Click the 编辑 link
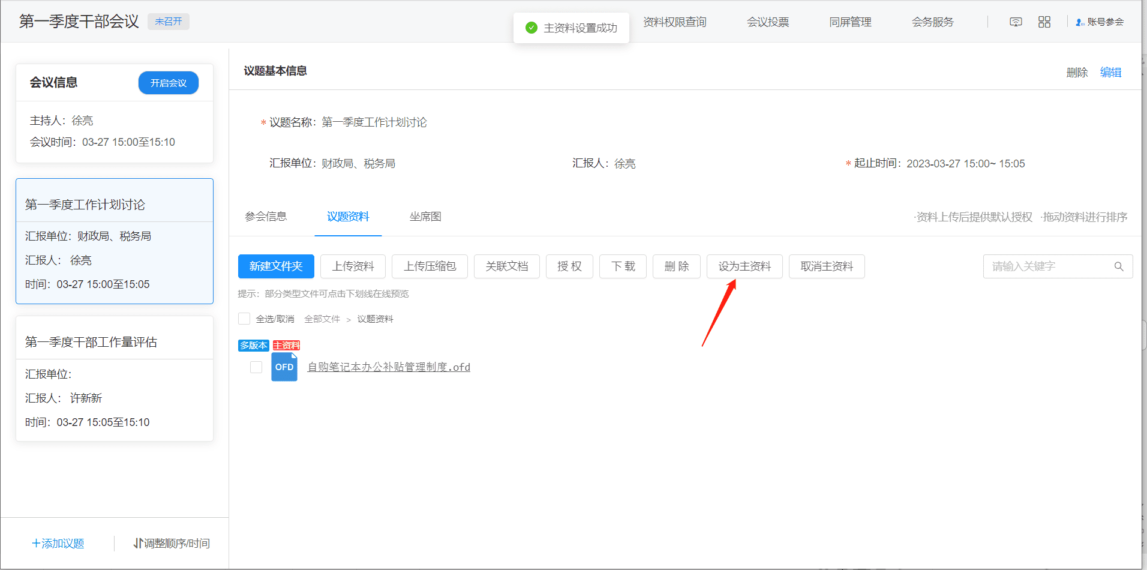Screen dimensions: 1147x570 pos(1111,73)
